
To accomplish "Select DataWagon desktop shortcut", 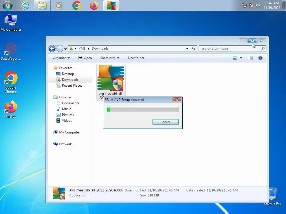I will click(11, 52).
